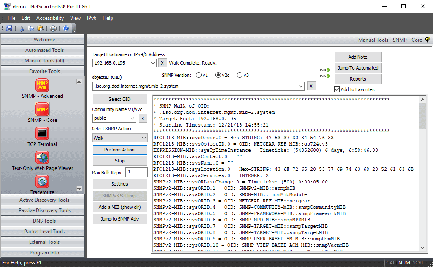Screen dimensions: 433x267
Task: Click the Save toolbar icon
Action: tap(9, 28)
